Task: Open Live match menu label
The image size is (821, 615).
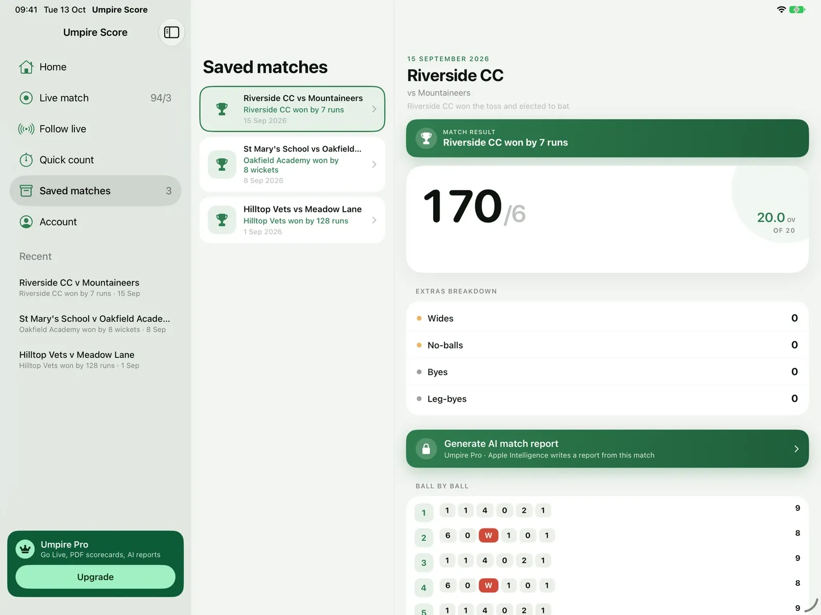Action: point(64,98)
